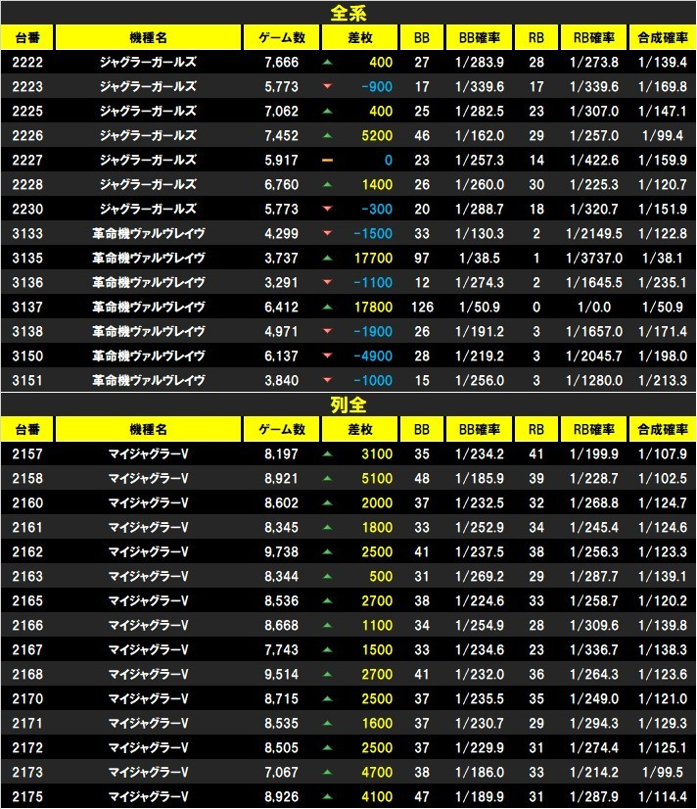This screenshot has height=809, width=697.
Task: Click game count 9,738
Action: coord(282,552)
